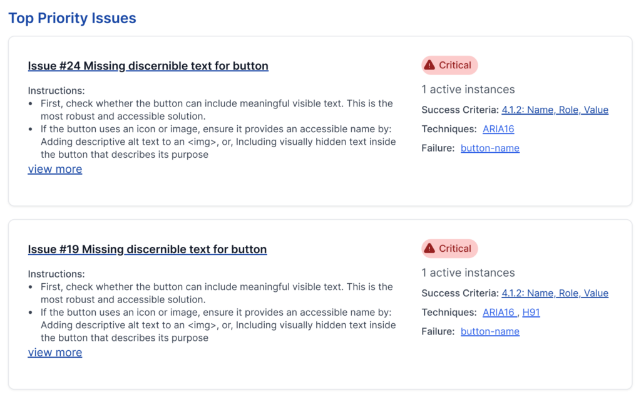Click the Instructions label in Issue #19
This screenshot has width=641, height=399.
(x=56, y=274)
